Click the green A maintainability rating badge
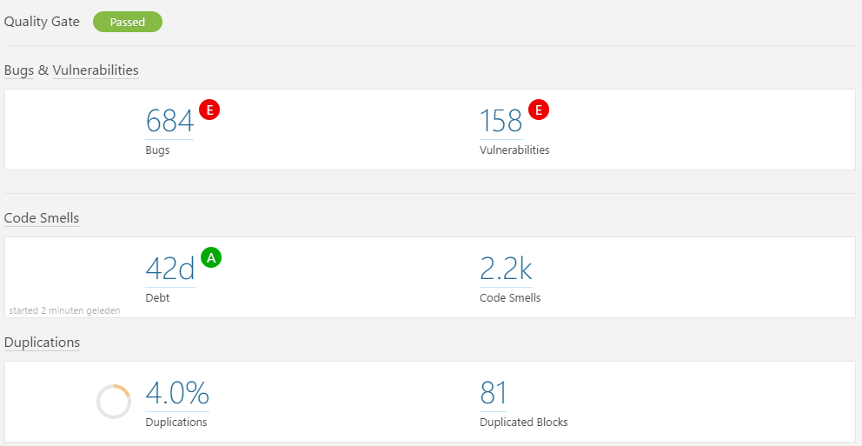The height and width of the screenshot is (446, 862). pyautogui.click(x=210, y=257)
